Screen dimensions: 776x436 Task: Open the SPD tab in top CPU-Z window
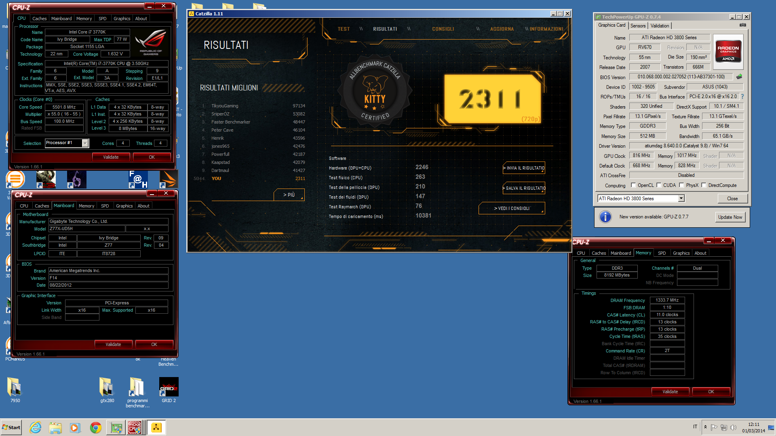click(x=103, y=19)
